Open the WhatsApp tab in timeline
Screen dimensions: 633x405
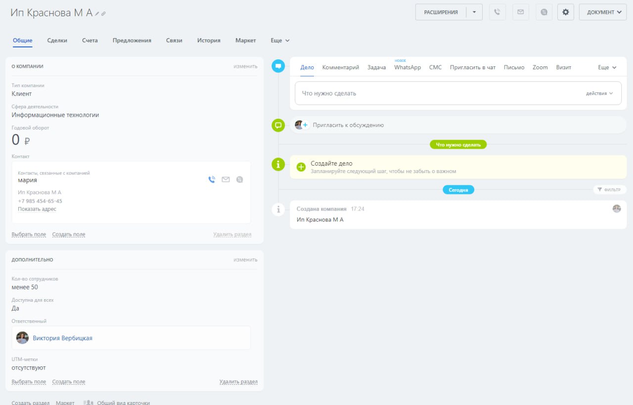(407, 67)
